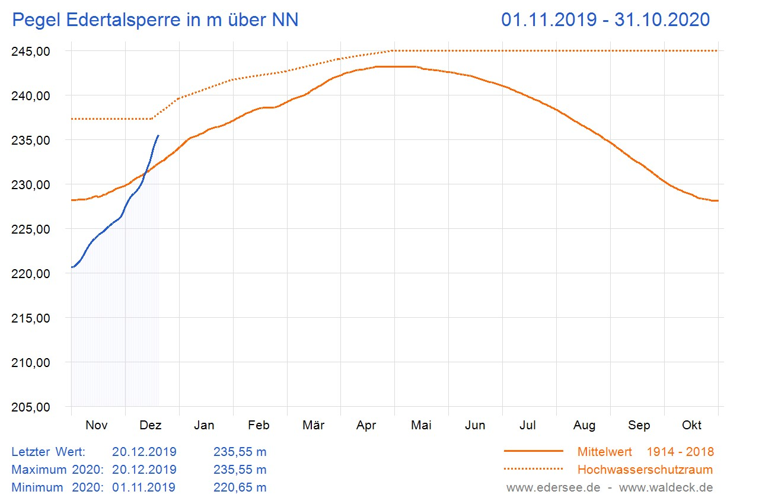Select the Hochwasserschutzraum legend label
Viewport: 759px width, 504px height.
click(645, 470)
